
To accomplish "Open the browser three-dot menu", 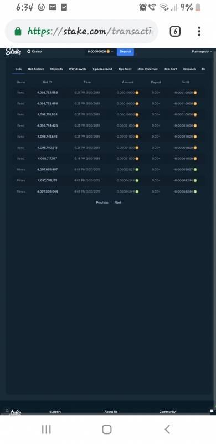I will (199, 31).
